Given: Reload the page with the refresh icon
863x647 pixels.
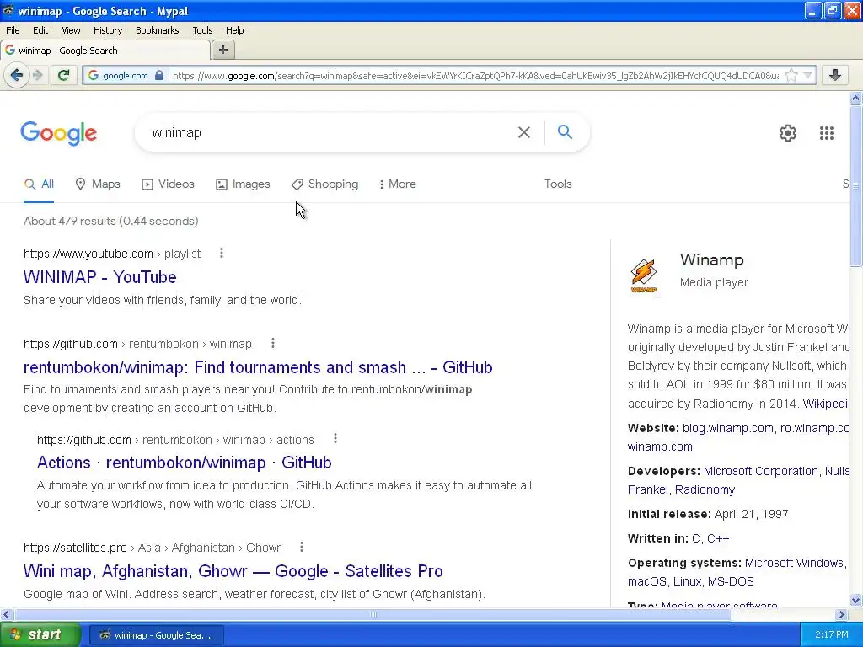Looking at the screenshot, I should [x=64, y=75].
